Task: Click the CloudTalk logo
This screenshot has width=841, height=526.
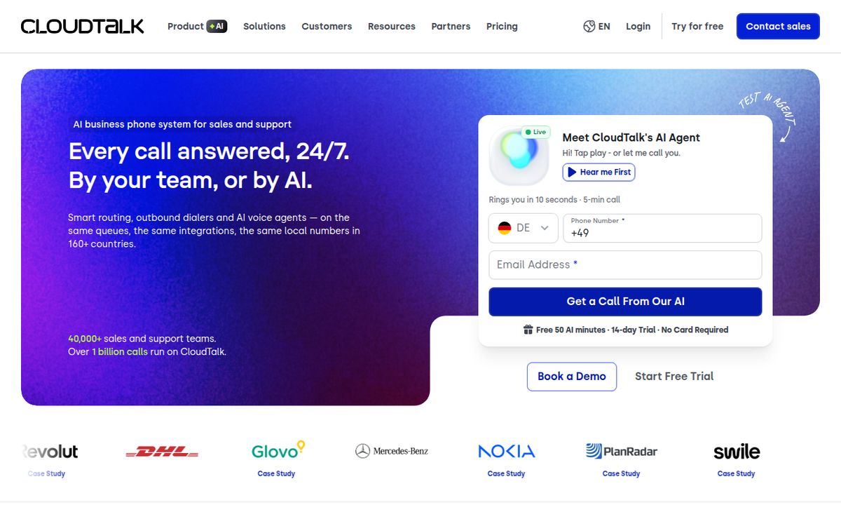Action: coord(83,27)
